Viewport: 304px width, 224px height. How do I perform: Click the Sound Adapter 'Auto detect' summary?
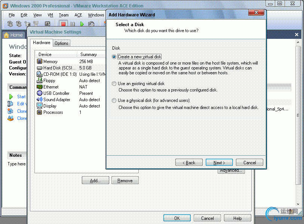pyautogui.click(x=90, y=100)
